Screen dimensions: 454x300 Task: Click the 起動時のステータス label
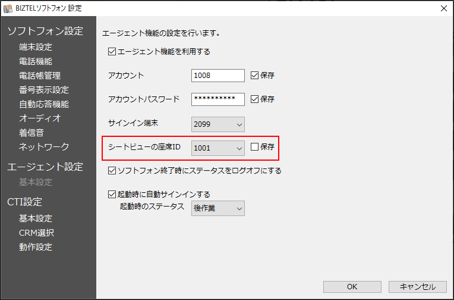tap(152, 207)
